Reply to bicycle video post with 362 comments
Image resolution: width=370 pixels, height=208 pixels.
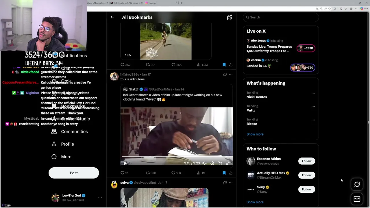(125, 65)
